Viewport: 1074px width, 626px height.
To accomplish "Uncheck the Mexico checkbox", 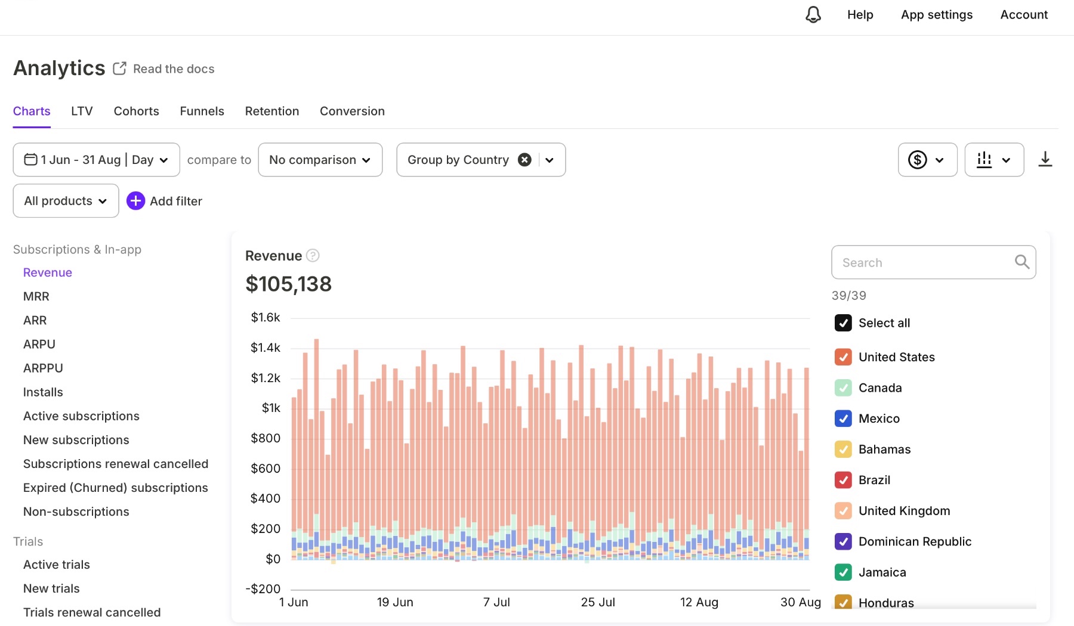I will (x=843, y=419).
